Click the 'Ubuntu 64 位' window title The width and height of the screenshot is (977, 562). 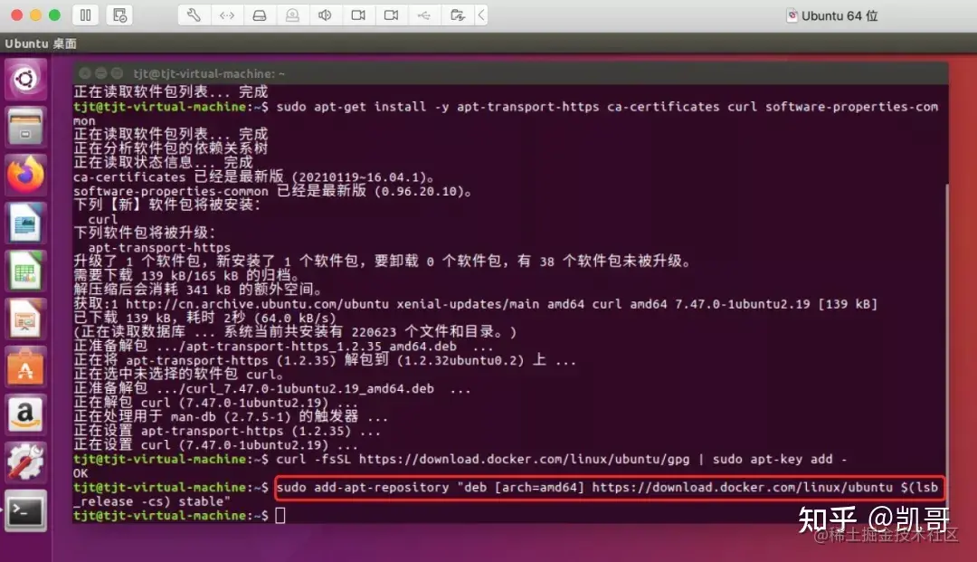coord(839,15)
